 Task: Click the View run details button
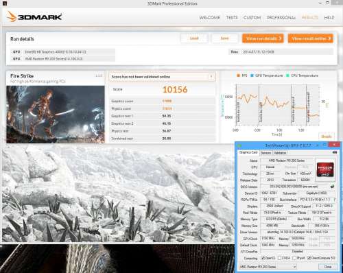[263, 38]
